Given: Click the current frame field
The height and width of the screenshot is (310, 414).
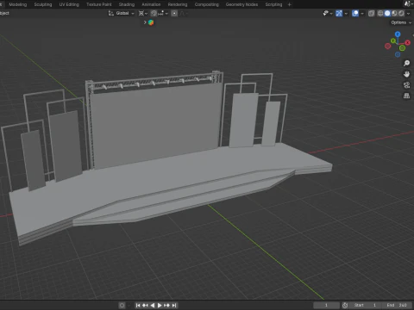Looking at the screenshot, I should click(x=326, y=305).
